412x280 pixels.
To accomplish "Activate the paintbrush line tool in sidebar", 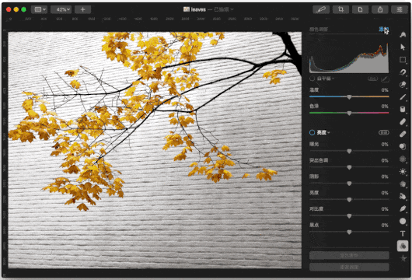I will [403, 97].
